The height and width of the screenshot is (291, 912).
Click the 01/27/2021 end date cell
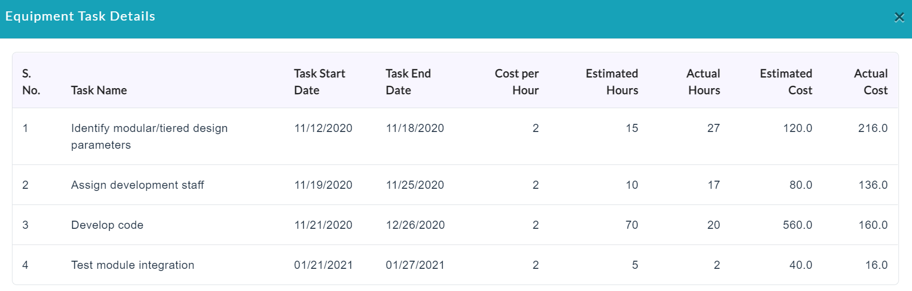[415, 265]
